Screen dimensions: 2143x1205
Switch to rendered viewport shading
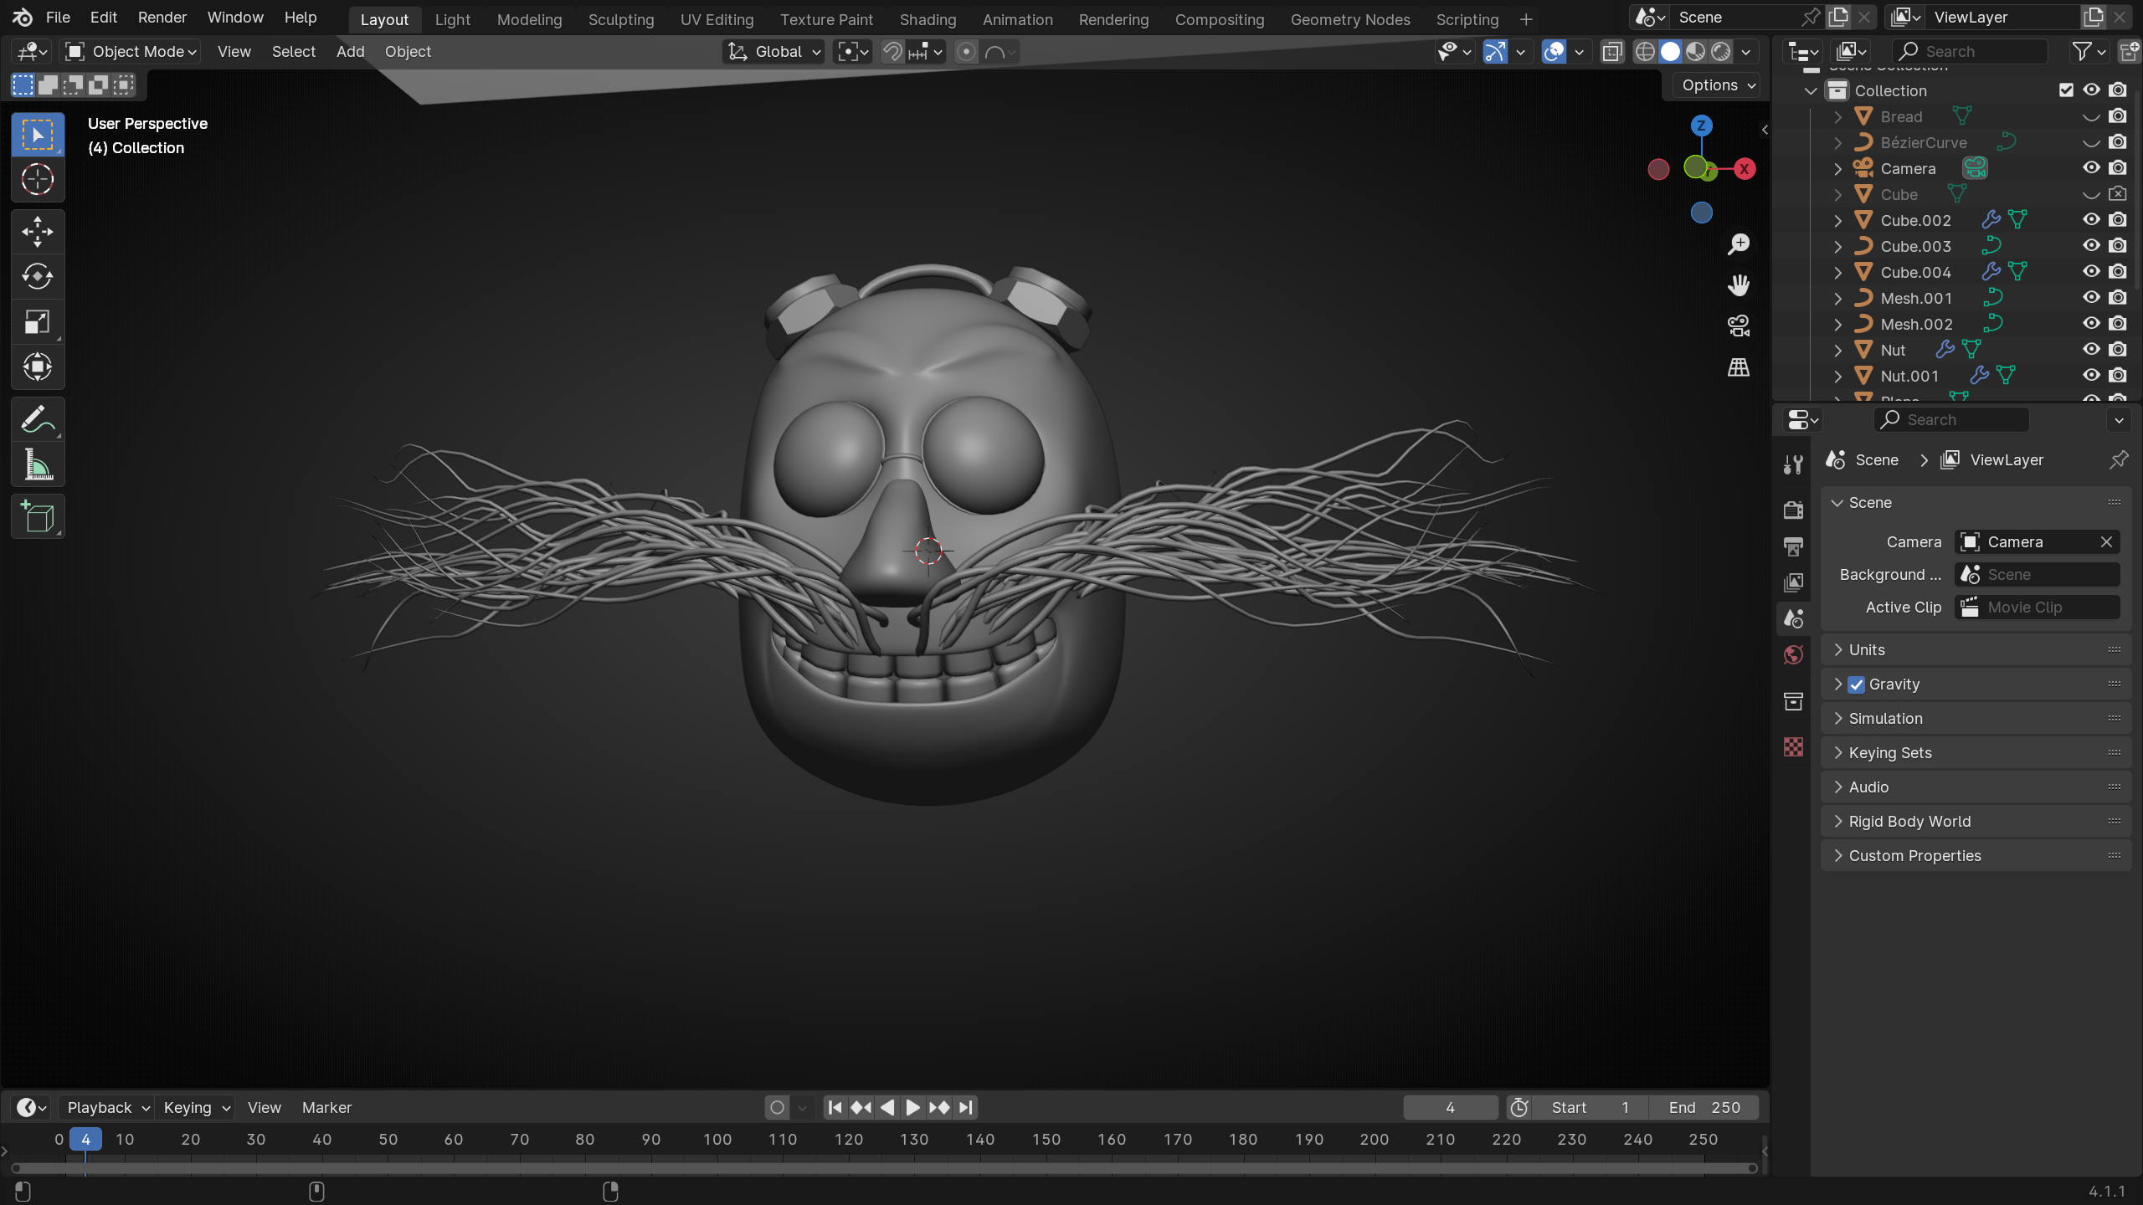[x=1720, y=52]
